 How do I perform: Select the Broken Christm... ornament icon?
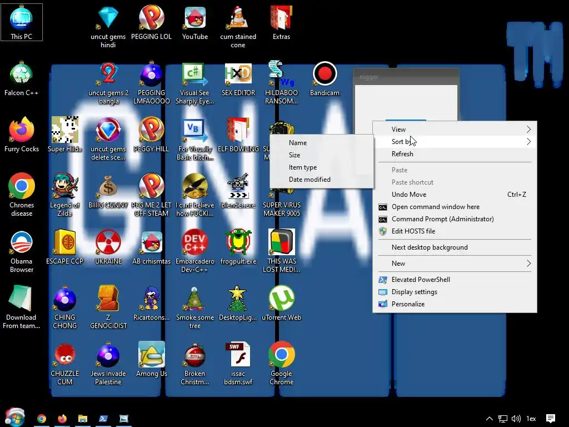click(x=195, y=364)
